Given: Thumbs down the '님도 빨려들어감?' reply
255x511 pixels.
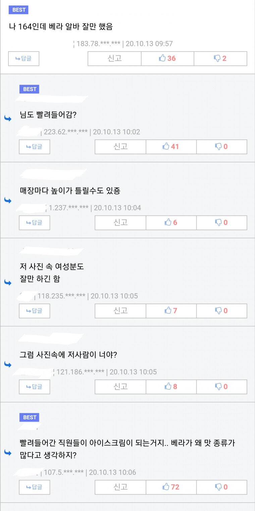Looking at the screenshot, I should pos(221,147).
